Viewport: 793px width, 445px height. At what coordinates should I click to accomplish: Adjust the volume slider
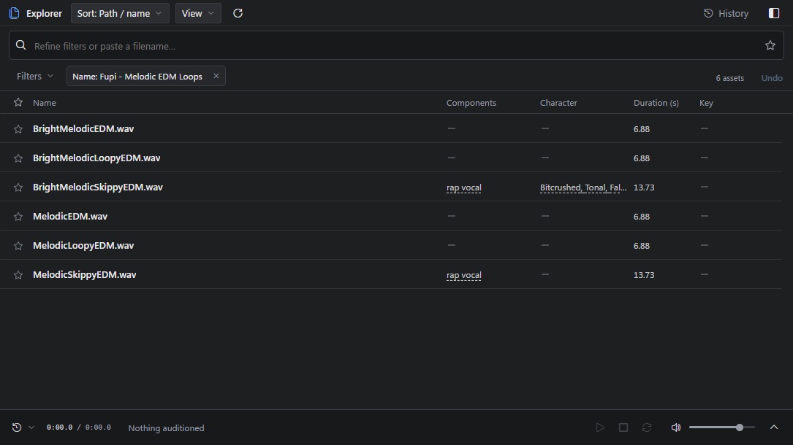[x=721, y=427]
